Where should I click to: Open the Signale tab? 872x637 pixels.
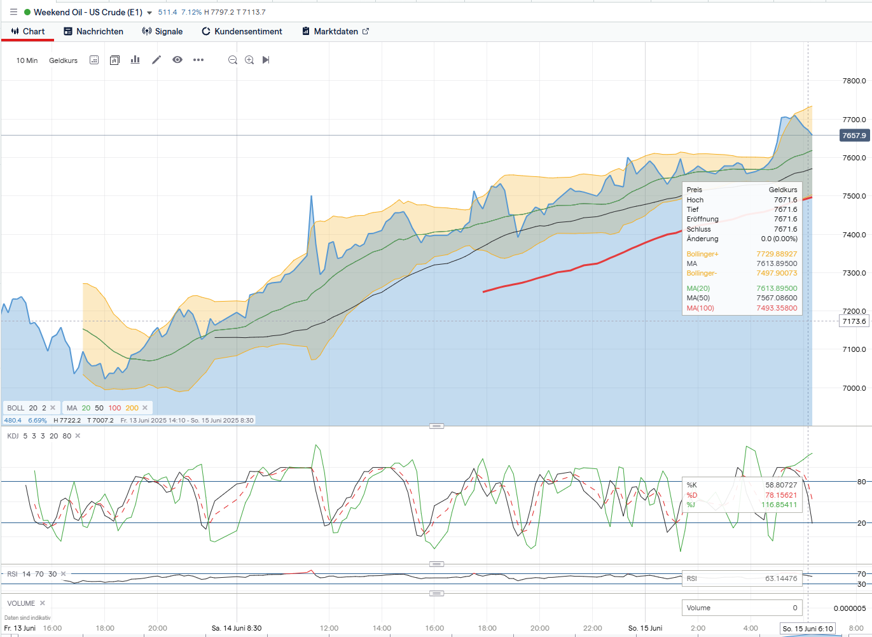click(x=162, y=31)
